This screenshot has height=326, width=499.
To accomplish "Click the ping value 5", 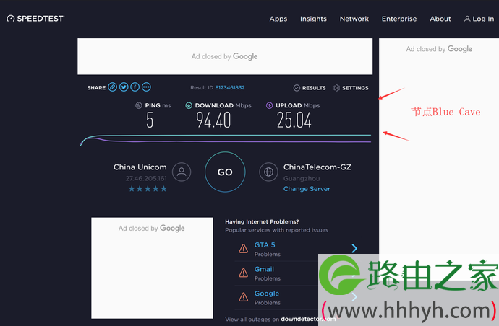I will 150,120.
